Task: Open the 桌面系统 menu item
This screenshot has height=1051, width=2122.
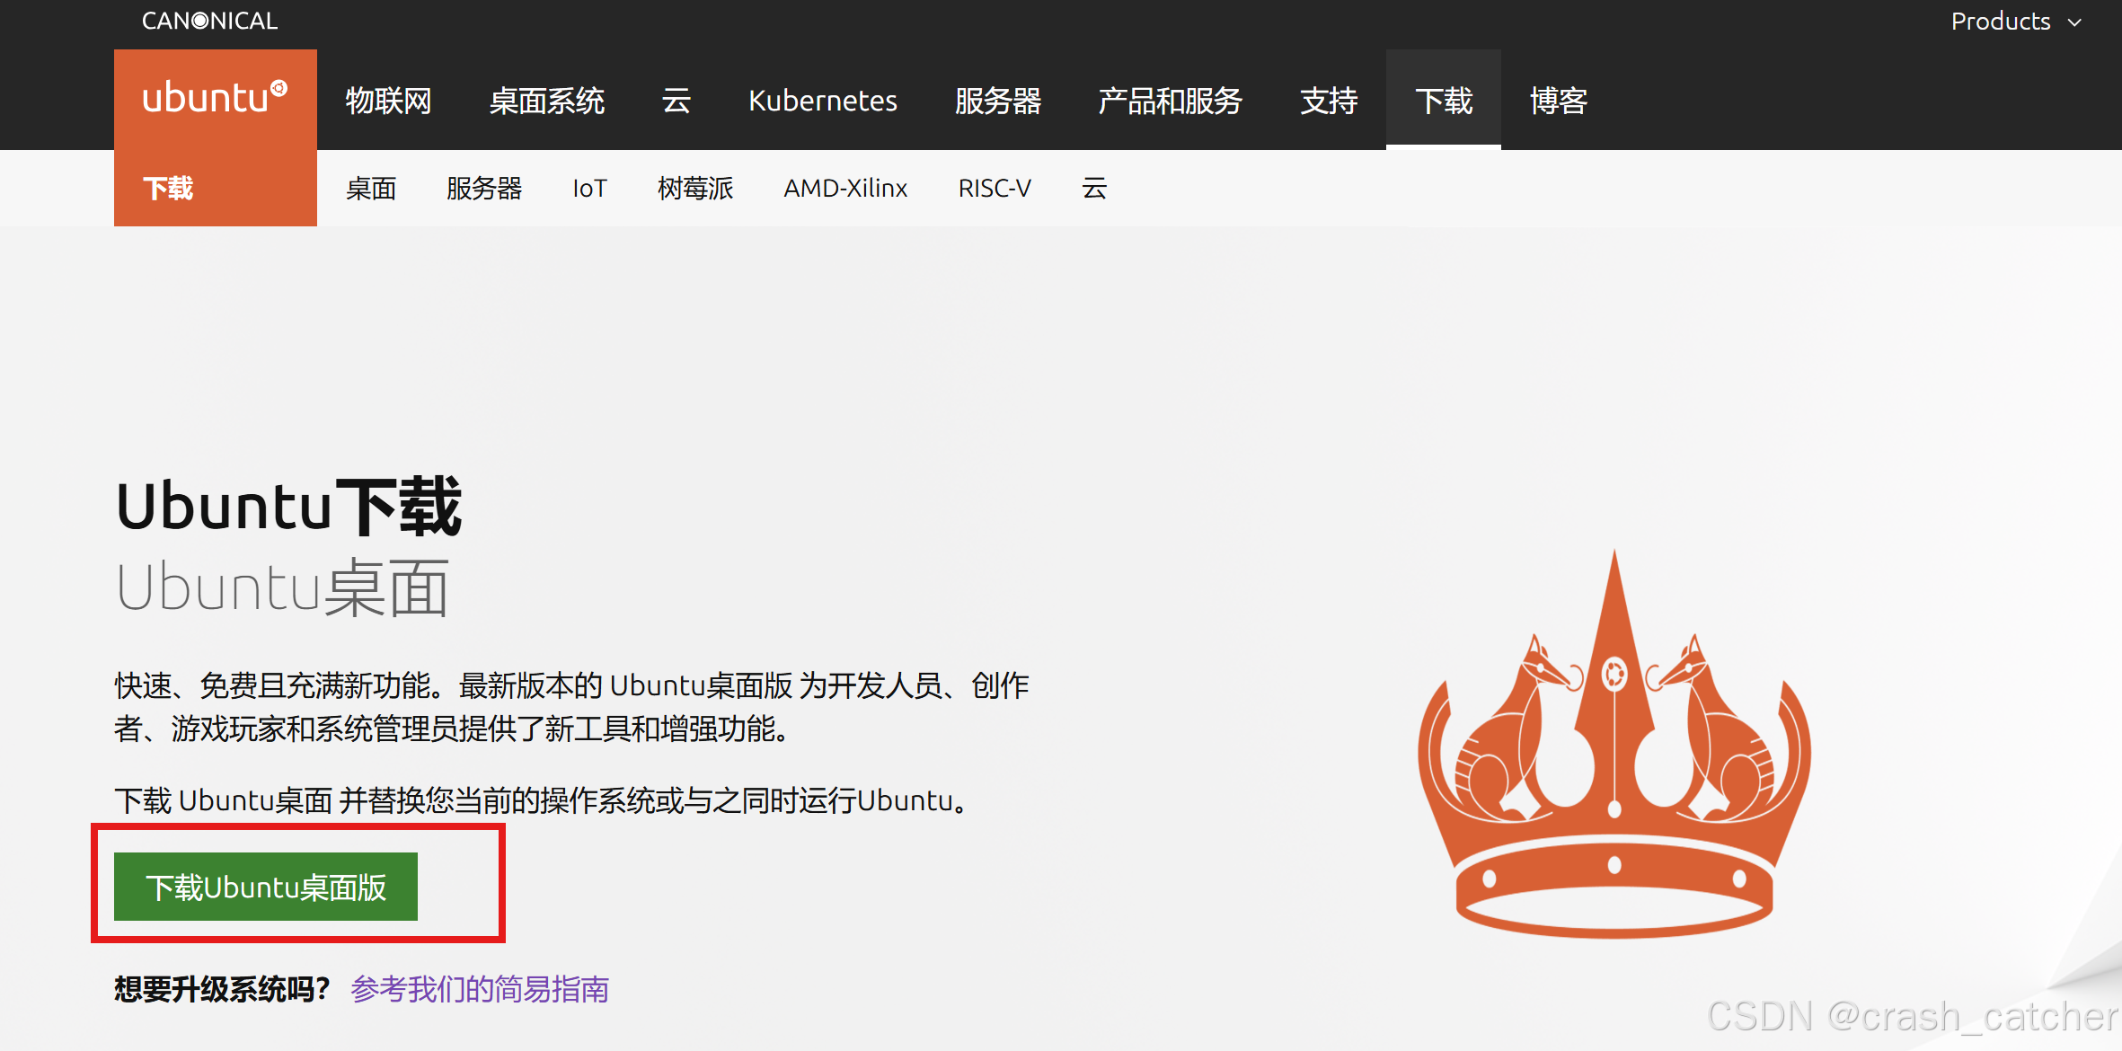Action: point(547,100)
